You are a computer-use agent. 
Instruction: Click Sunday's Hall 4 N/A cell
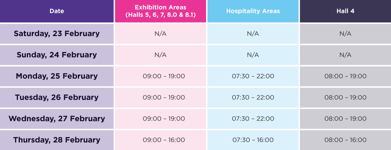click(345, 55)
